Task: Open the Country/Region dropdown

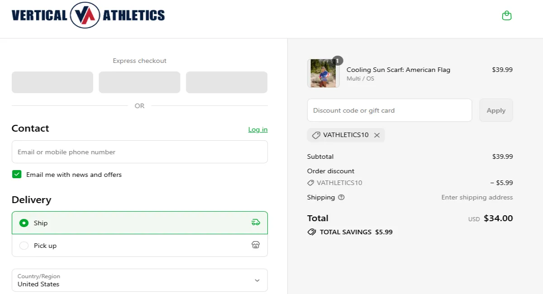Action: click(139, 280)
